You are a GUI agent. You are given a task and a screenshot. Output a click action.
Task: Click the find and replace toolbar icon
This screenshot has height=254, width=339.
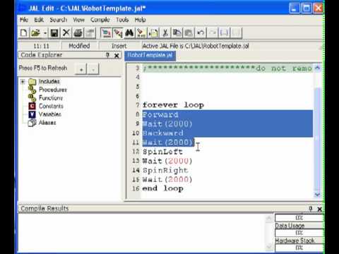141,32
